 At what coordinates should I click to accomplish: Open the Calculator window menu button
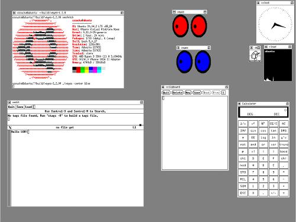point(239,104)
